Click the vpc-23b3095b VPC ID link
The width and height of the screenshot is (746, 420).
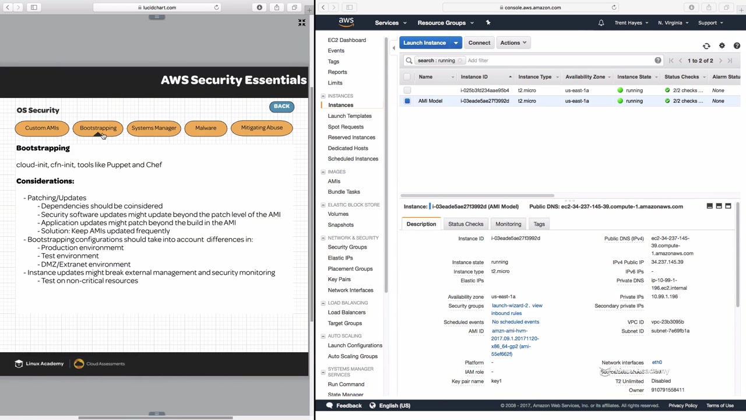click(667, 322)
